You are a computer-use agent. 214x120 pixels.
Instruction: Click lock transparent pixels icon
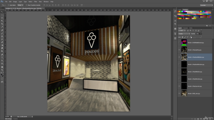183,37
